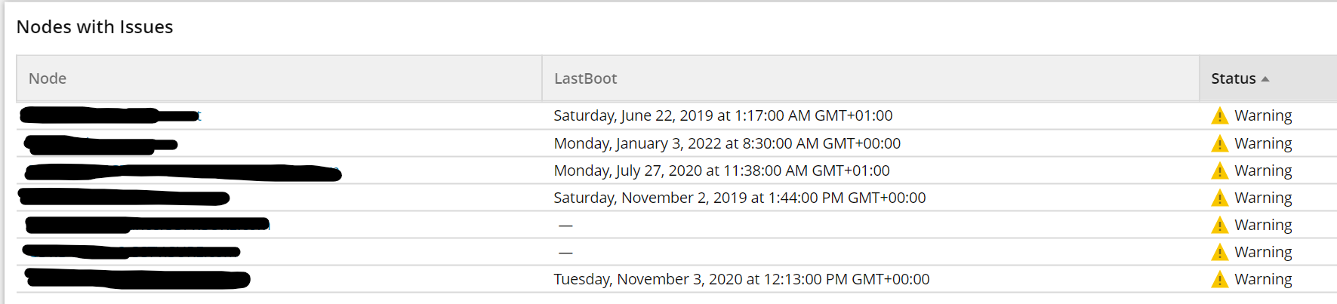The width and height of the screenshot is (1337, 304).
Task: Select the Saturday, June 22, 2019 LastBoot cell
Action: click(x=722, y=115)
